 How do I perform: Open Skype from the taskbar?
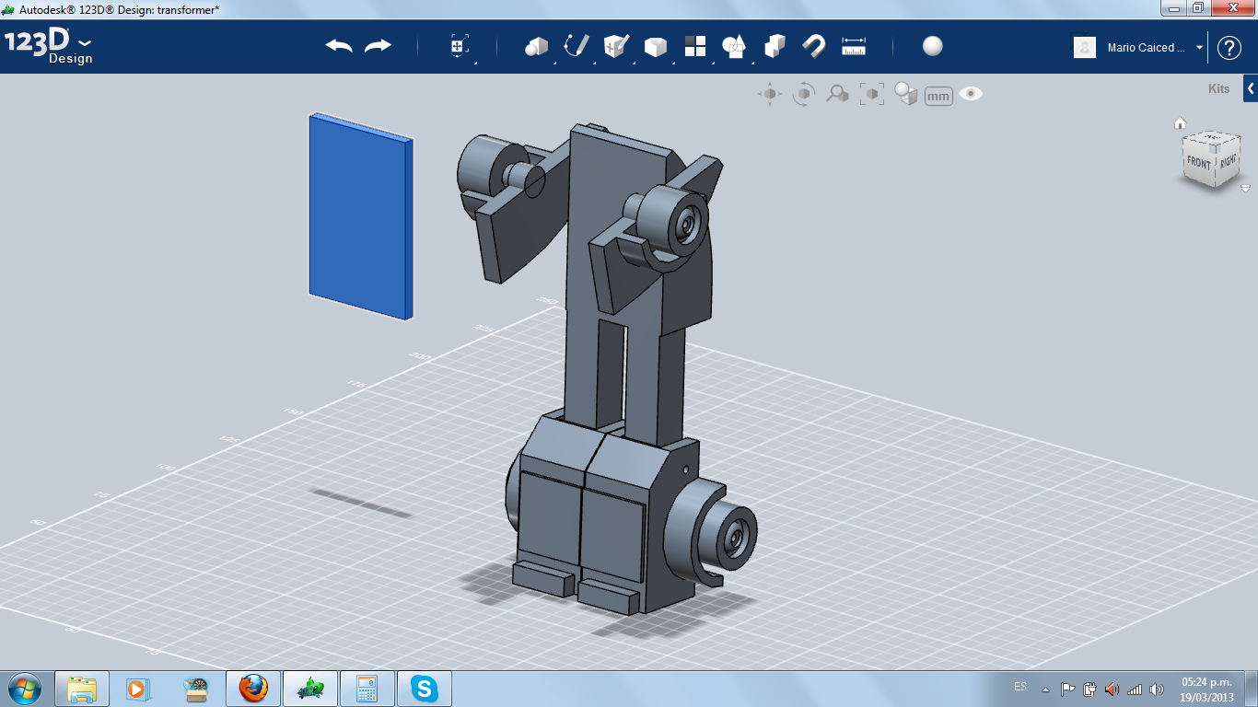point(425,689)
